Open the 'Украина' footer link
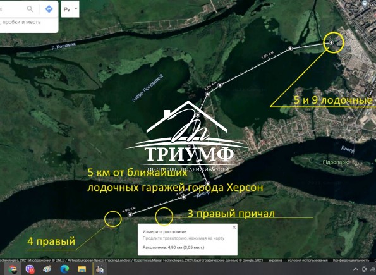This screenshot has width=376, height=275. tap(275, 260)
